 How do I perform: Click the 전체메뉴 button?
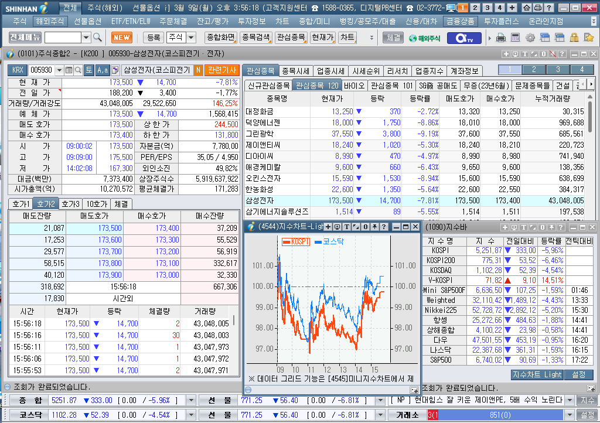coord(25,37)
